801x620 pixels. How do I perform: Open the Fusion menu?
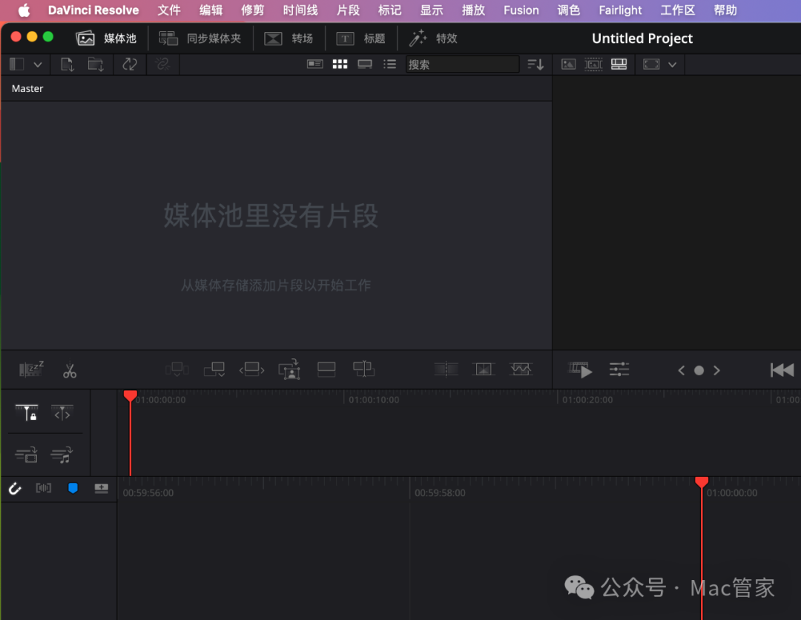point(521,10)
